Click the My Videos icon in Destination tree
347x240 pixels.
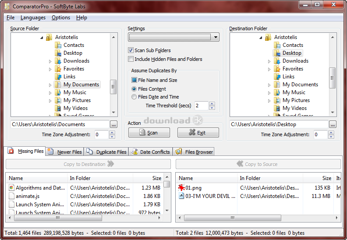[277, 108]
